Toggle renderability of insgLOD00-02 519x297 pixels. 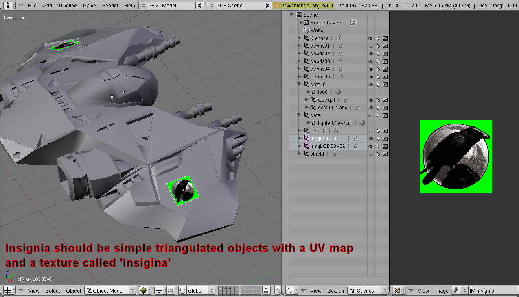(385, 146)
